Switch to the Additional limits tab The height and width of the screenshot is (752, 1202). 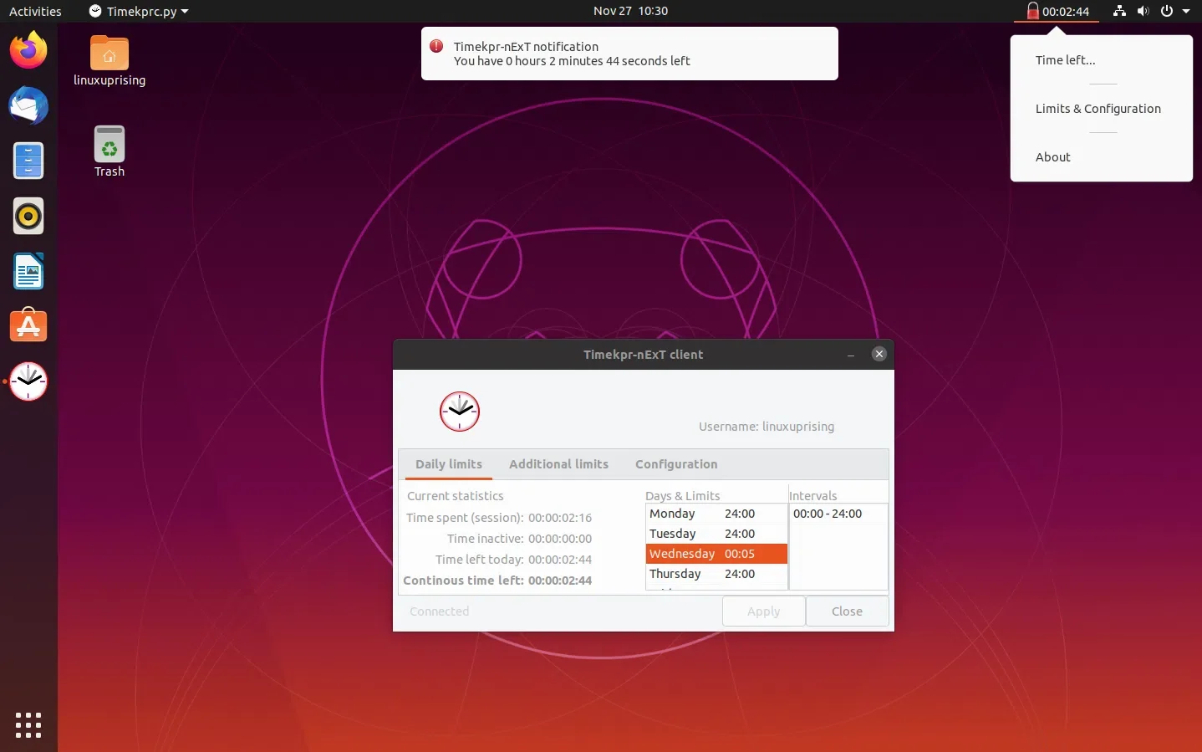coord(558,464)
